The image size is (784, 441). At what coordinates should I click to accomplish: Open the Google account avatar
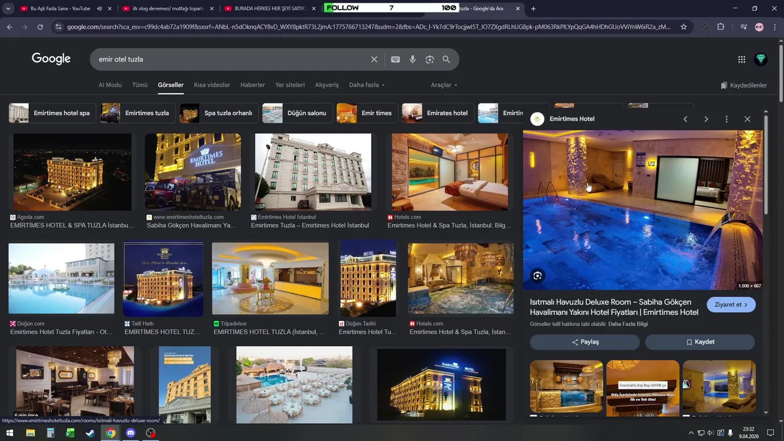click(761, 59)
